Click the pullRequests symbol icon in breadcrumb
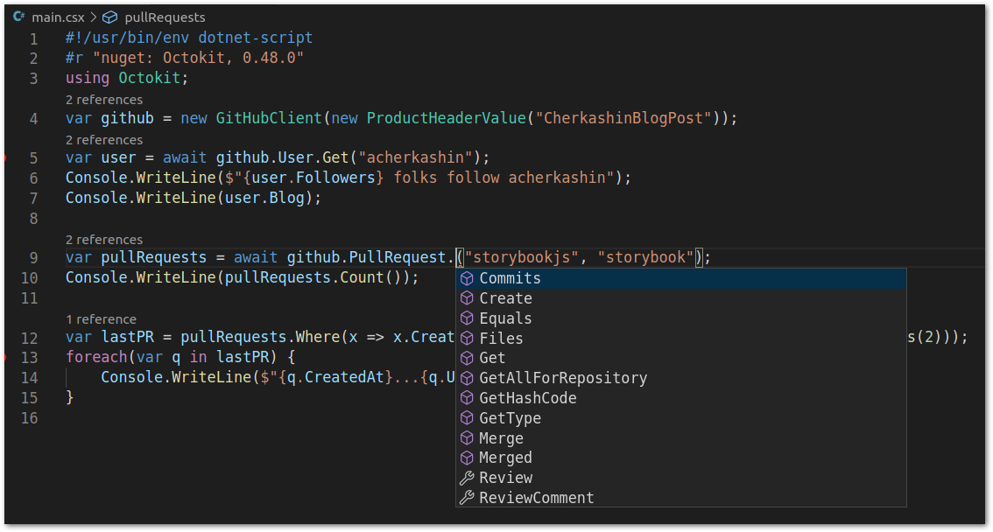993x532 pixels. pos(109,17)
